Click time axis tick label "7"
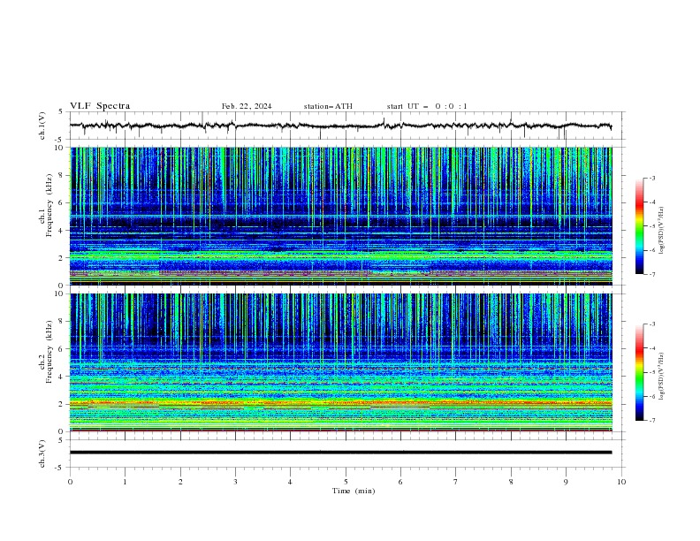Image resolution: width=700 pixels, height=541 pixels. coord(456,482)
